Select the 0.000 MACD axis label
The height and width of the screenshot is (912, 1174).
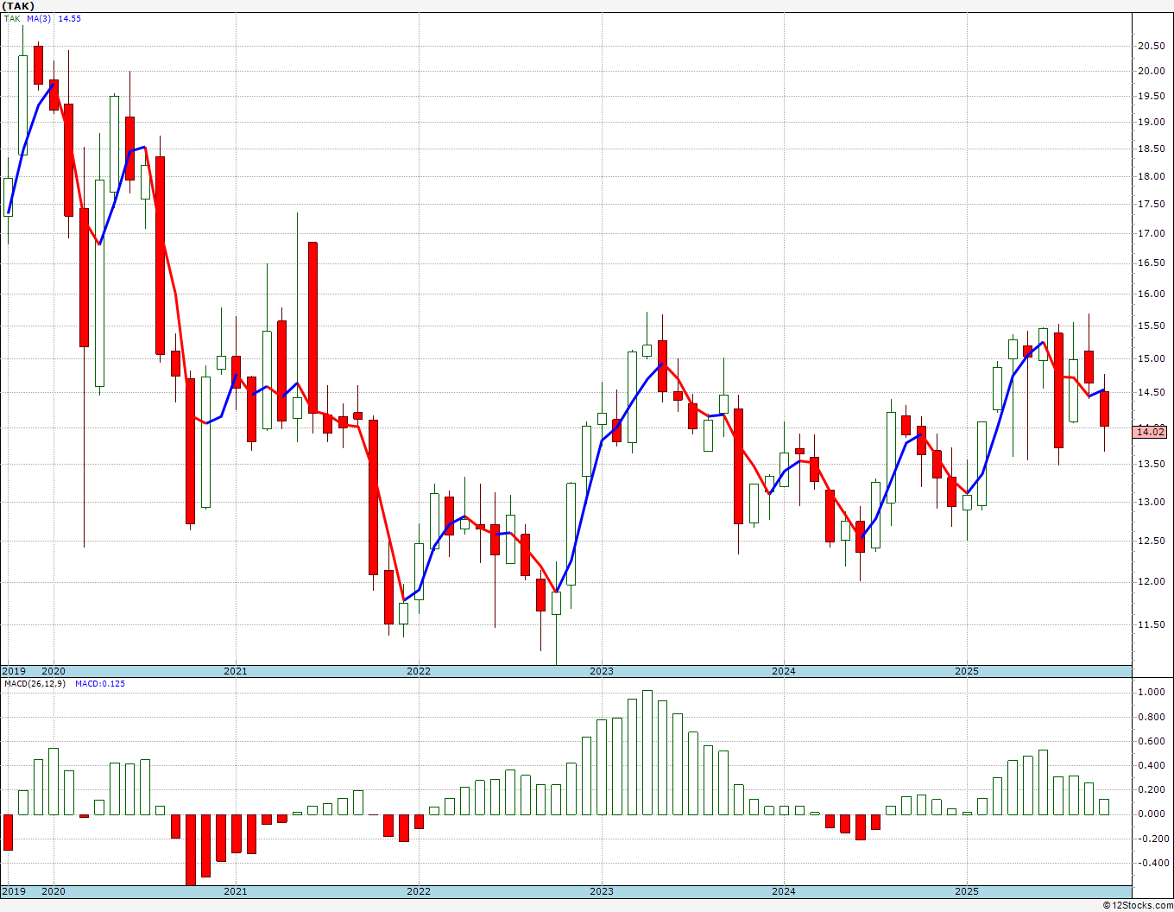pos(1150,814)
